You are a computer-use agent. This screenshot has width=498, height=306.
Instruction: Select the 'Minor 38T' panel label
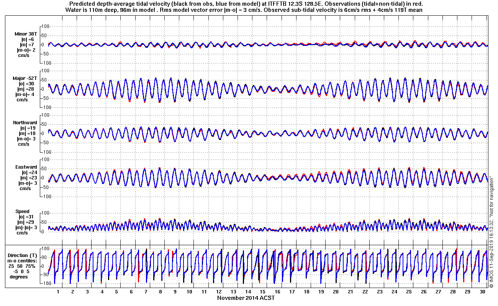26,34
